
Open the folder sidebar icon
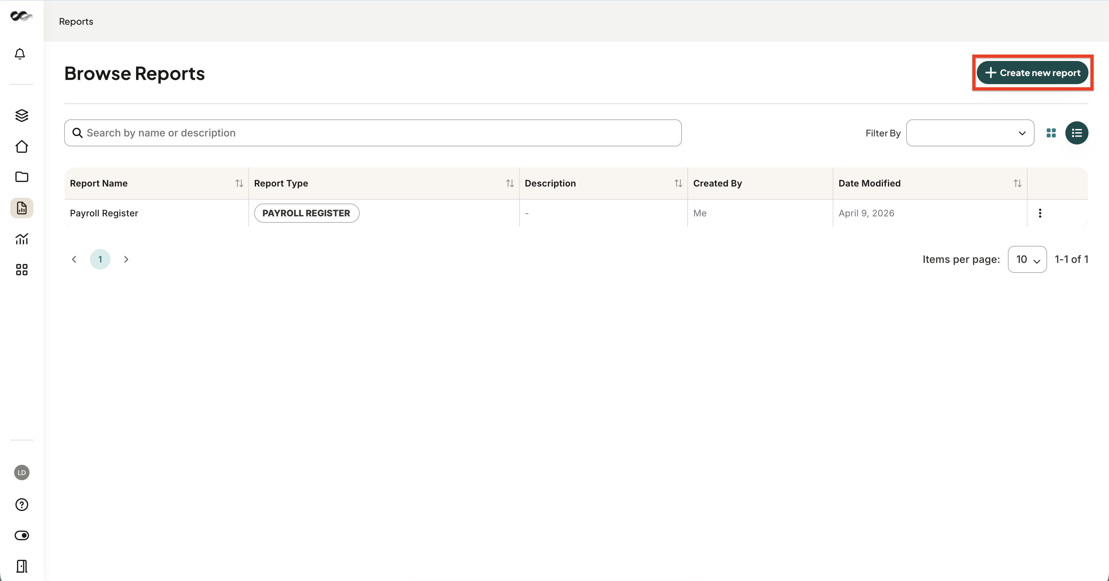pyautogui.click(x=21, y=177)
